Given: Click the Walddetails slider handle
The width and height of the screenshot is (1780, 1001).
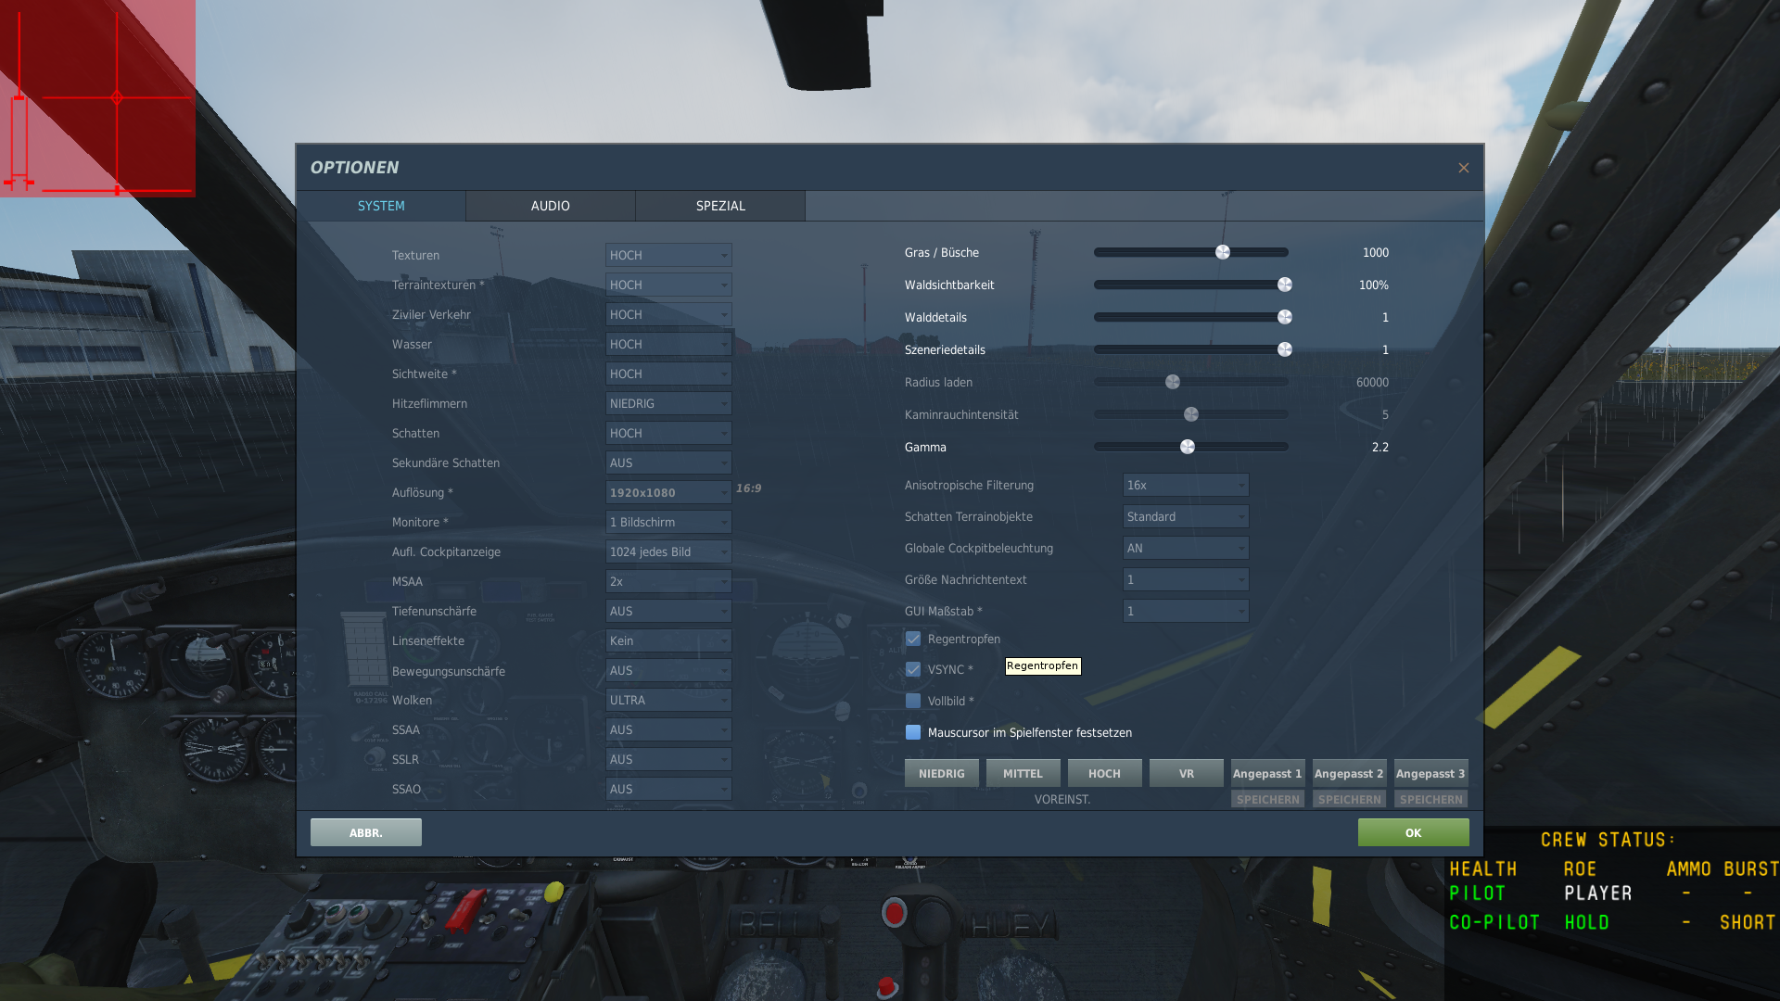Looking at the screenshot, I should 1285,317.
